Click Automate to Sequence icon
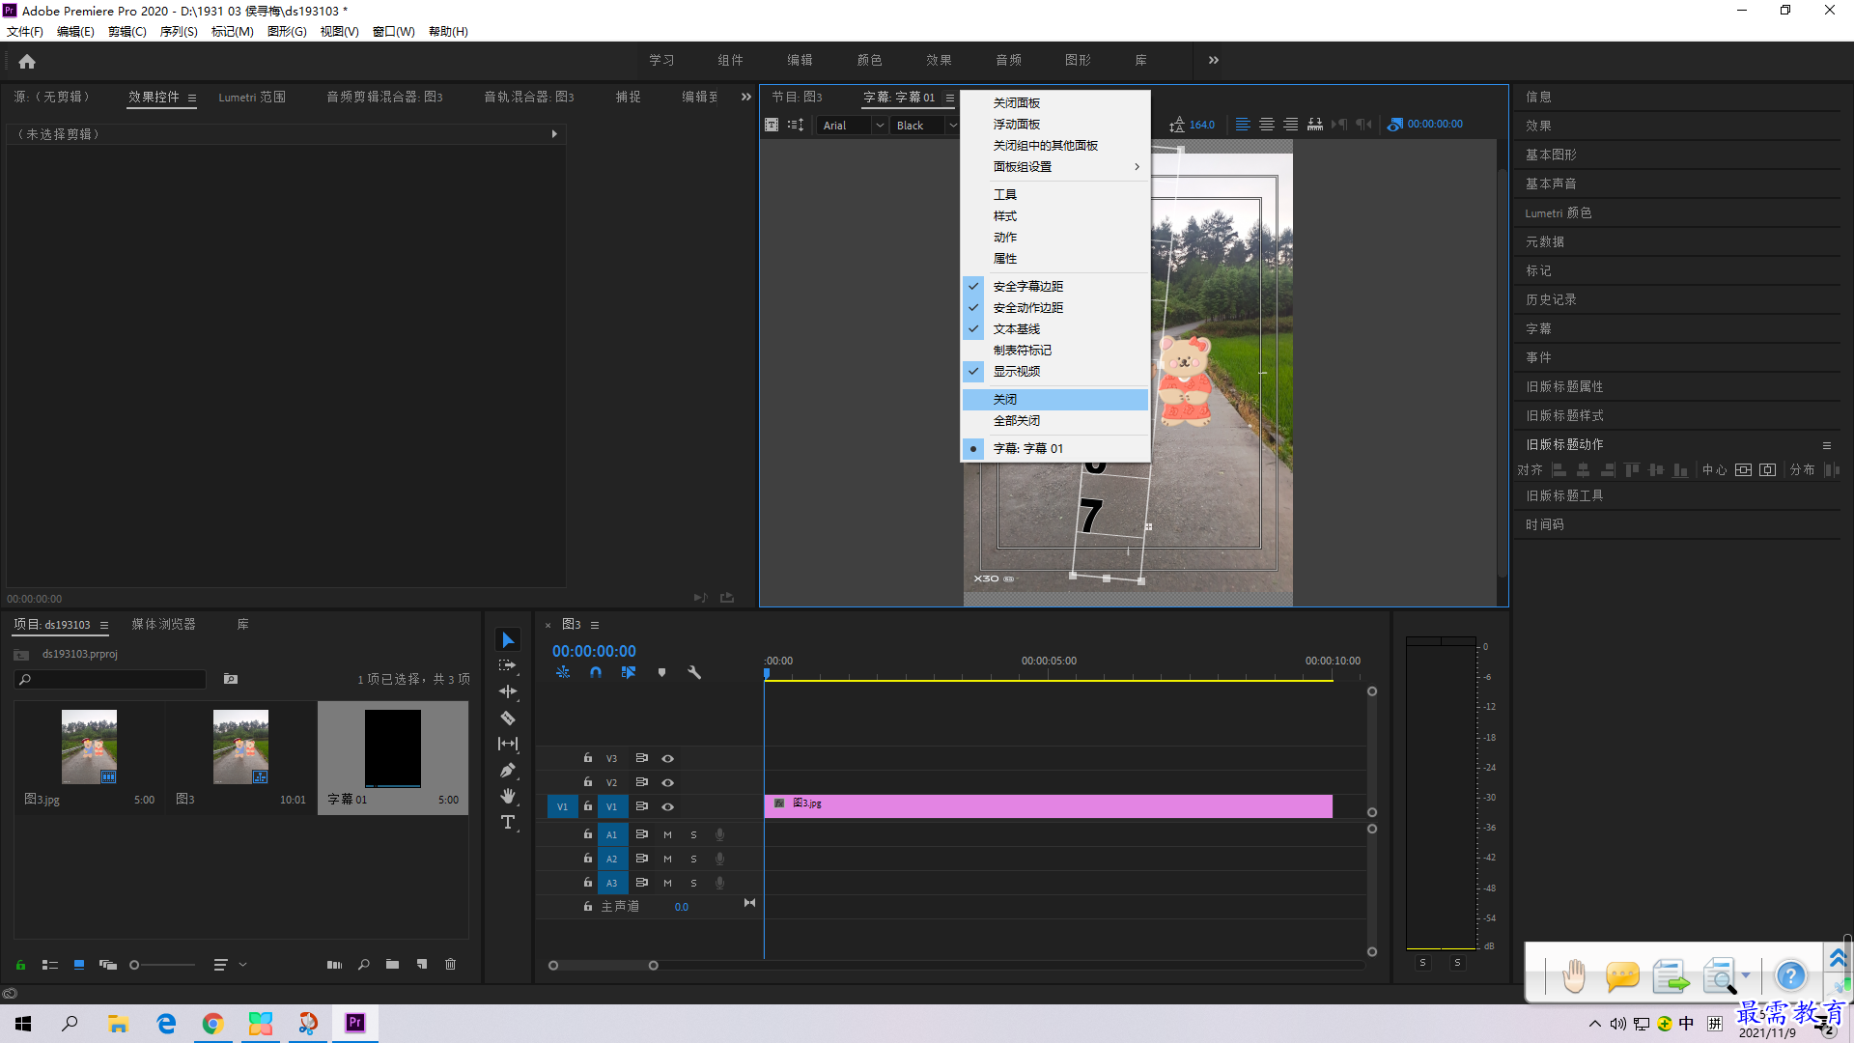This screenshot has width=1854, height=1043. coord(334,964)
